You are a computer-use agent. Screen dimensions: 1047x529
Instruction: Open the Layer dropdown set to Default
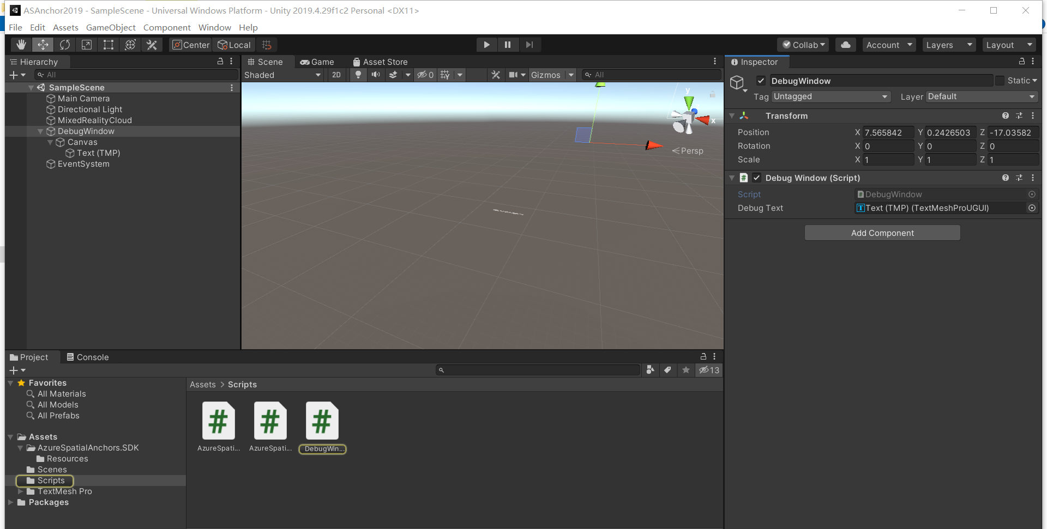[x=980, y=96]
